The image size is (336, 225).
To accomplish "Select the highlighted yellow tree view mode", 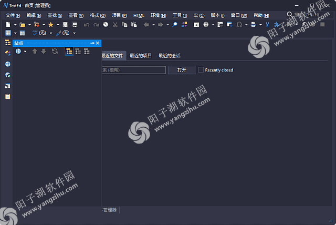I will pos(69,52).
